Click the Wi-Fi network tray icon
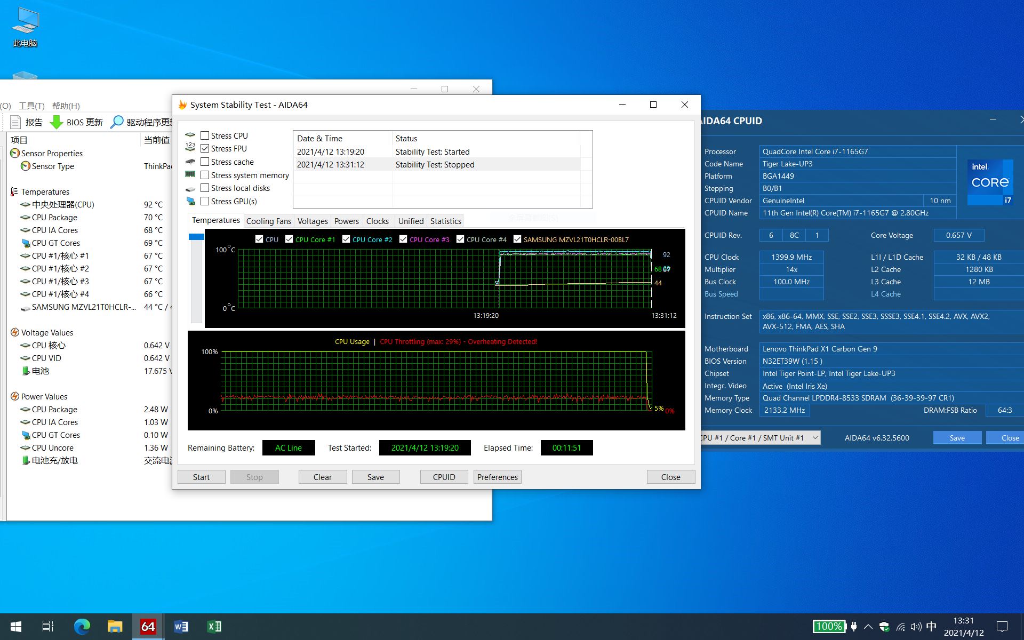Viewport: 1024px width, 640px height. 901,627
